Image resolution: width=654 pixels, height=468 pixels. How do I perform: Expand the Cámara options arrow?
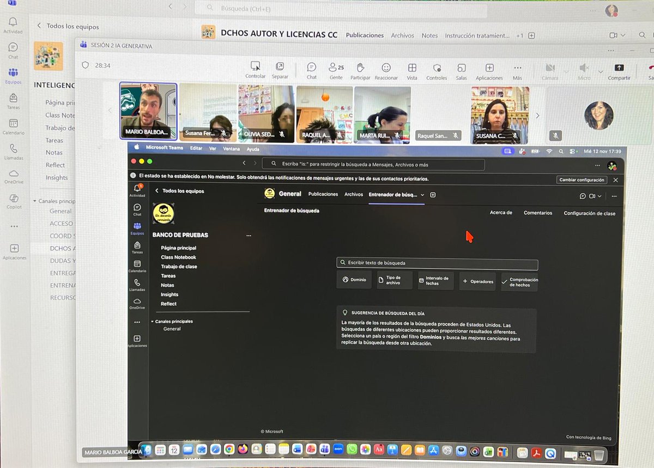pyautogui.click(x=566, y=71)
